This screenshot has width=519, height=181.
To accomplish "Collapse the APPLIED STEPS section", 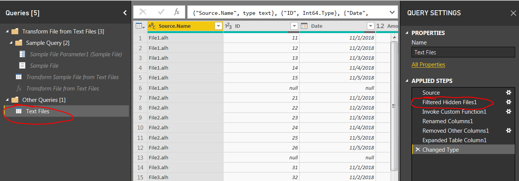I will [x=407, y=81].
